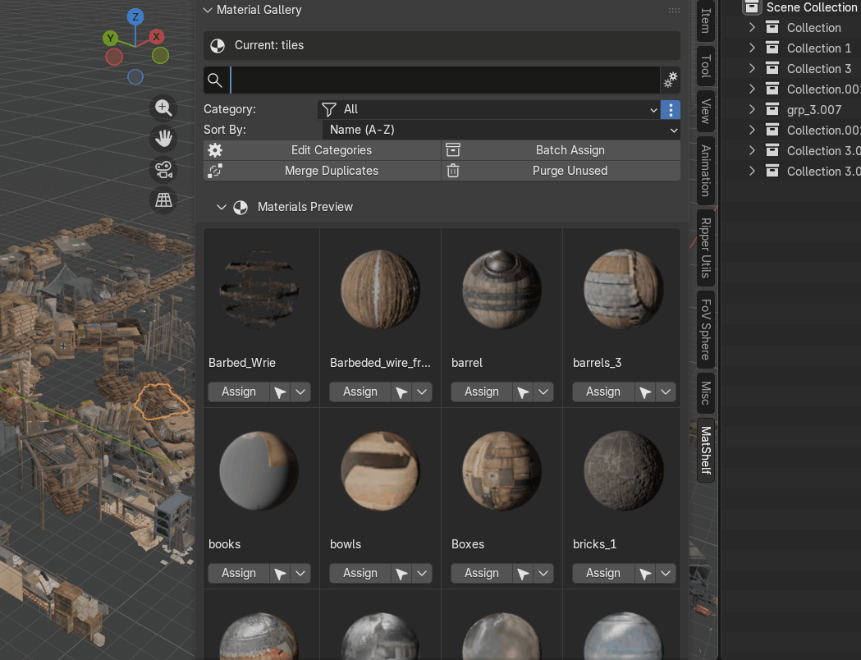This screenshot has height=660, width=861.
Task: Open the View sidebar tab
Action: pos(706,111)
